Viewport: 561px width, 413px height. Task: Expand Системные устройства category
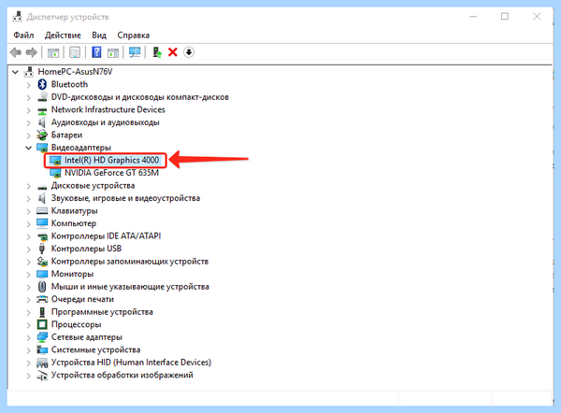28,350
